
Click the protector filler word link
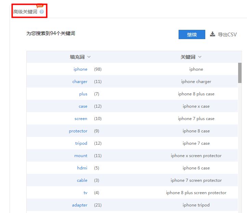[78, 131]
